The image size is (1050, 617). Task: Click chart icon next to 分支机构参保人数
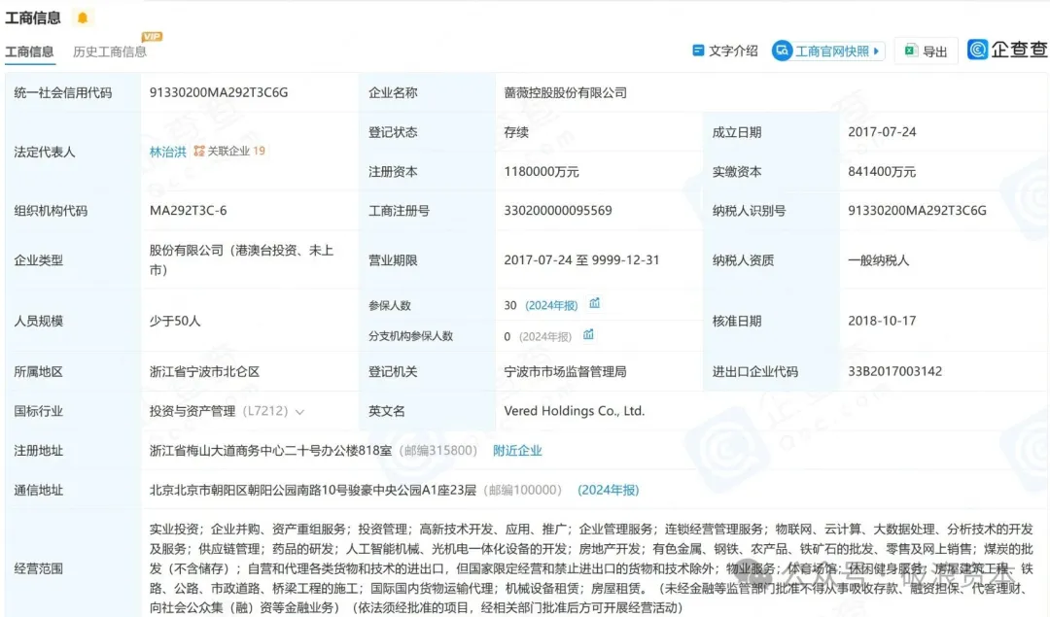[x=588, y=334]
